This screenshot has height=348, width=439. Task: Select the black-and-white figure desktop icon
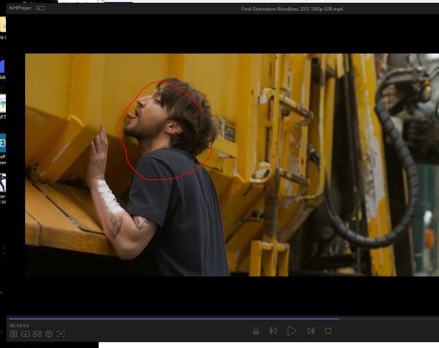click(x=3, y=183)
